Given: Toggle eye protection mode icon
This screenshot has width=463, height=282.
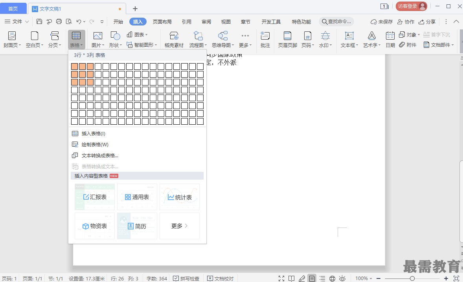Looking at the screenshot, I should click(x=342, y=278).
